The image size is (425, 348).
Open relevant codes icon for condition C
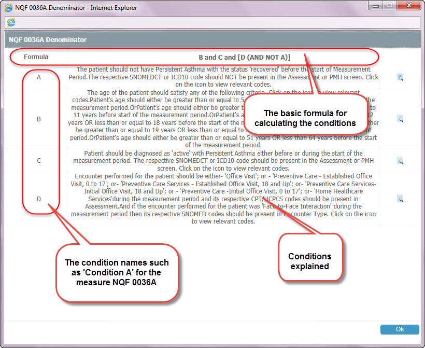[x=400, y=161]
